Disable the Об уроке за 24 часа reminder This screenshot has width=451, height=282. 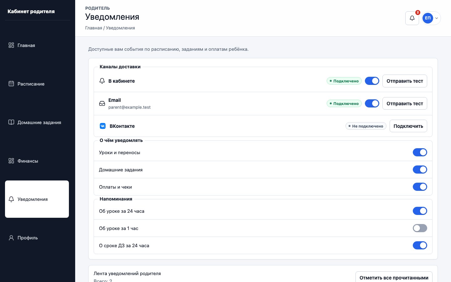tap(420, 211)
